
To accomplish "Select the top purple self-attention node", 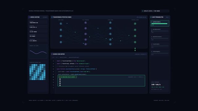I will pos(86,23).
